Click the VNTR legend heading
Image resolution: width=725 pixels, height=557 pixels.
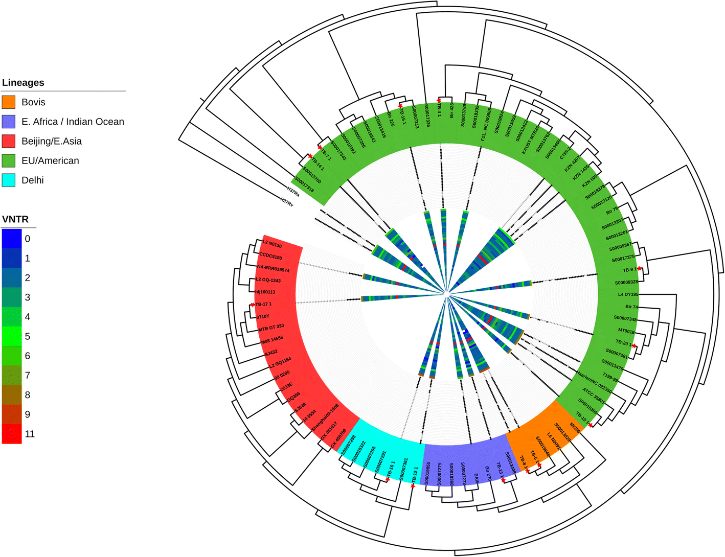(15, 219)
